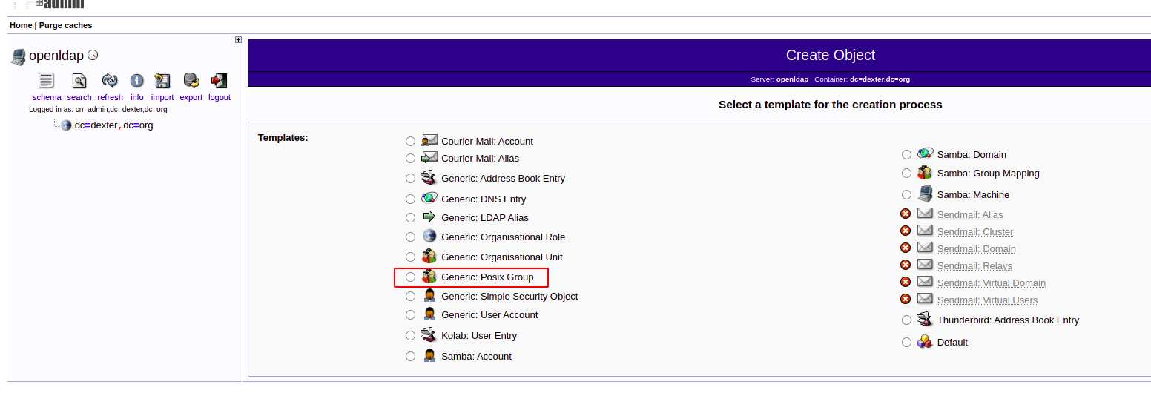Refresh the LDAP tree
The height and width of the screenshot is (393, 1151).
click(x=110, y=81)
